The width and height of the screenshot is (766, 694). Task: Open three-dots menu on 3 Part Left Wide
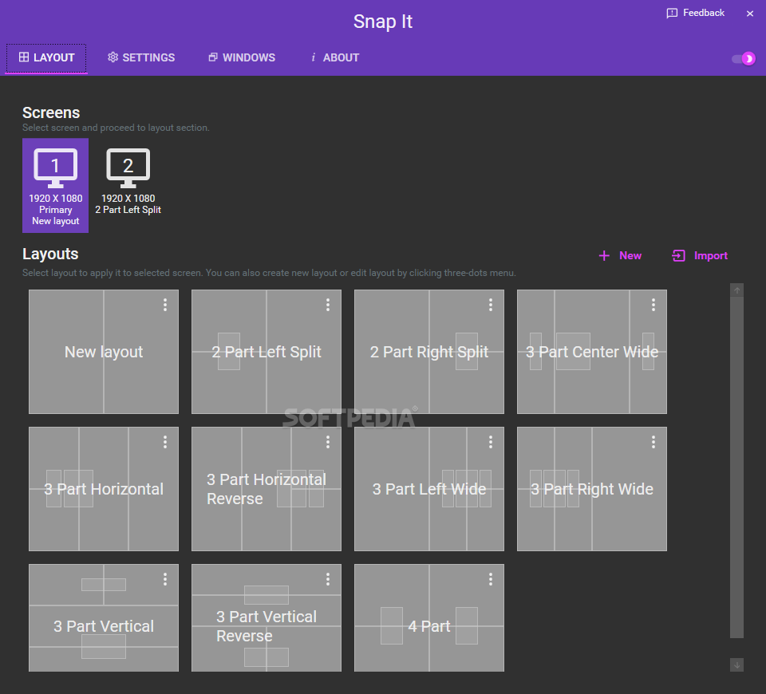491,442
